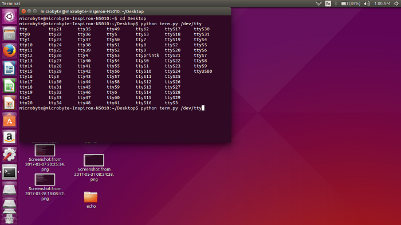Click ttyS31 in the terminal listing

point(202,34)
